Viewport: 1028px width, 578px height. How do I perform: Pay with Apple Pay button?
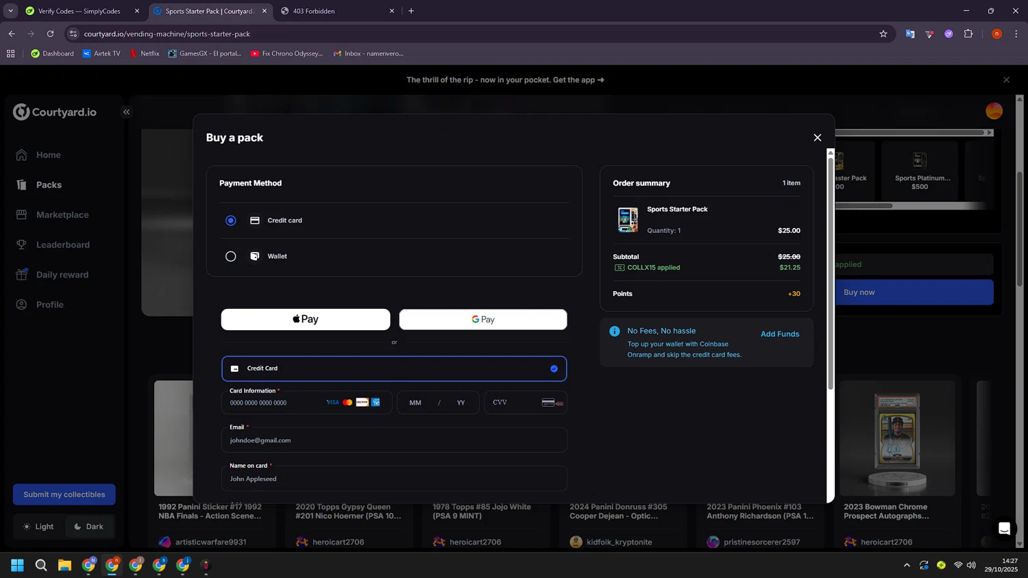[306, 319]
